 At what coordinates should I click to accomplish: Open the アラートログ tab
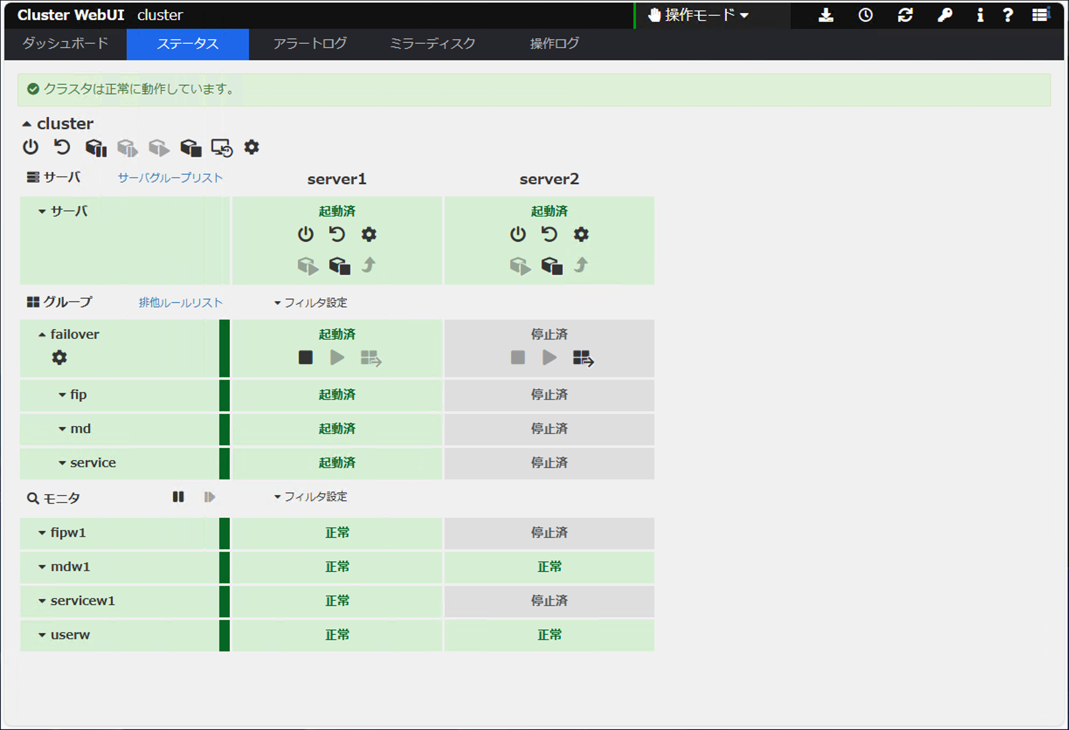tap(309, 44)
